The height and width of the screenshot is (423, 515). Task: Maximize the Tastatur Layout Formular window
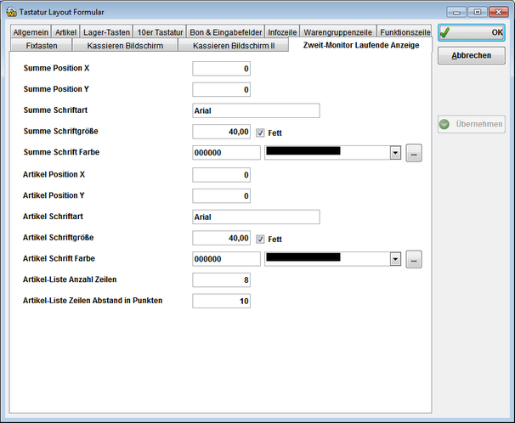click(x=478, y=12)
